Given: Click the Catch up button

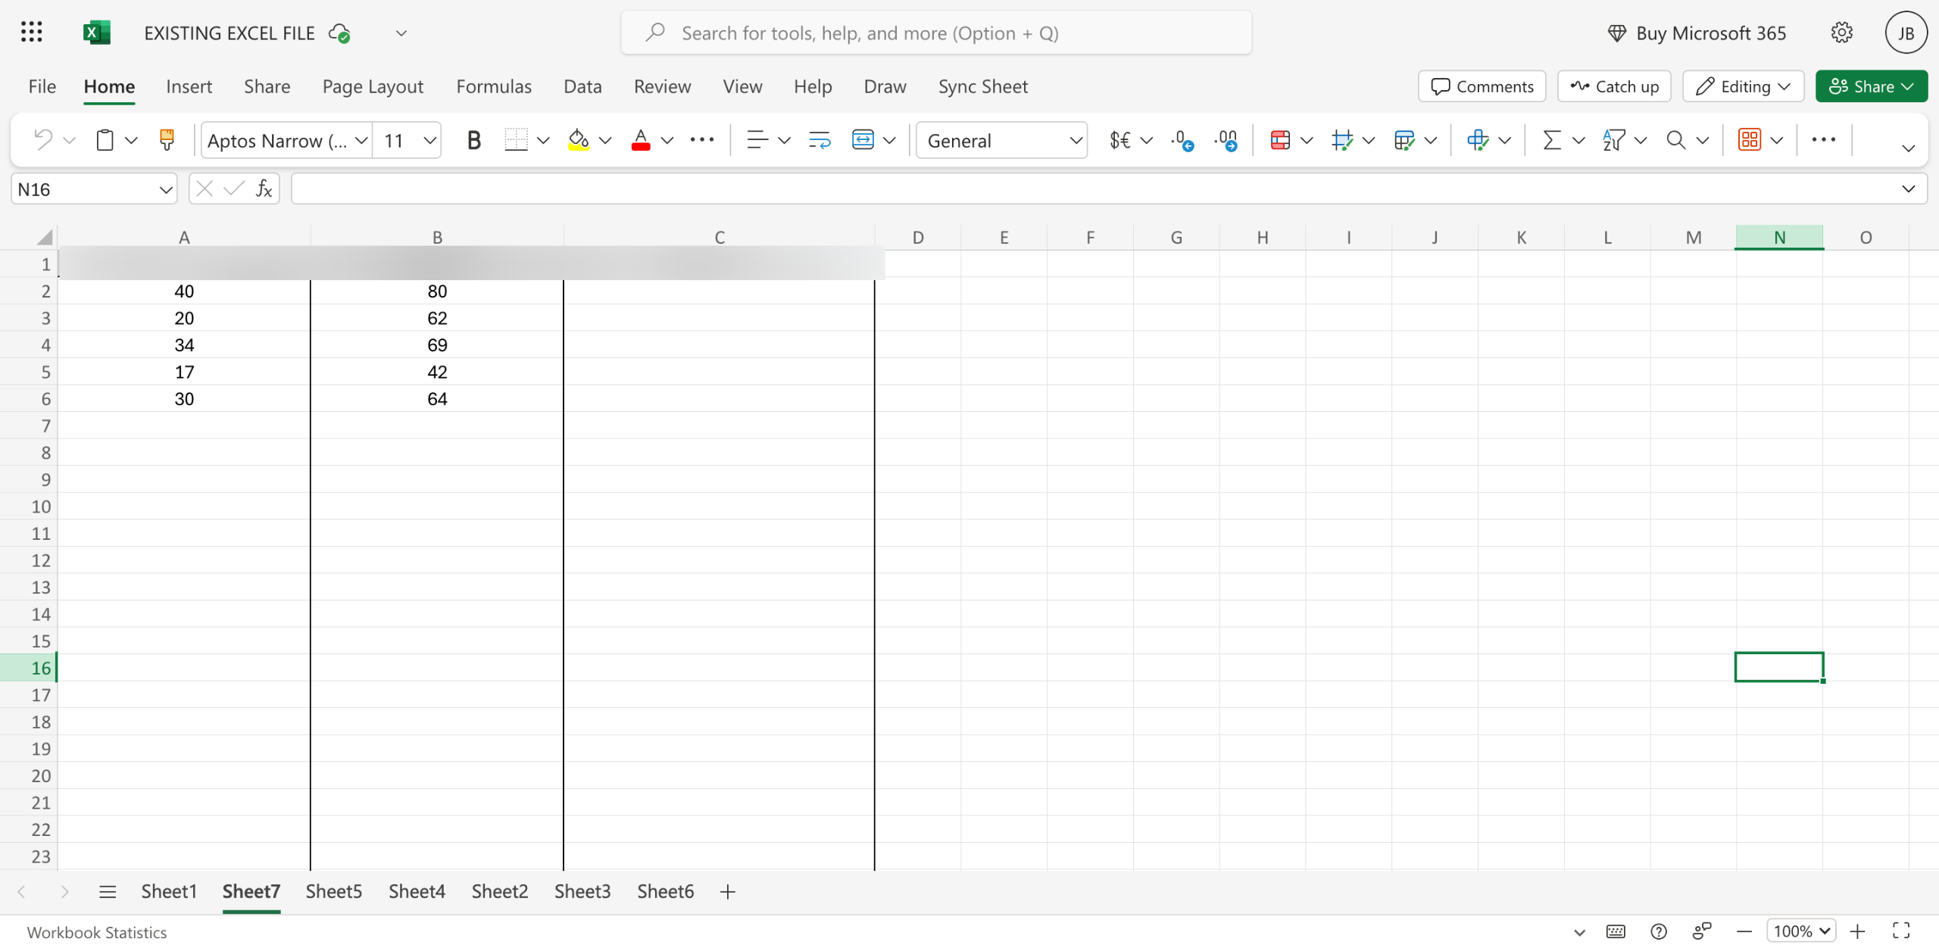Looking at the screenshot, I should (x=1614, y=86).
